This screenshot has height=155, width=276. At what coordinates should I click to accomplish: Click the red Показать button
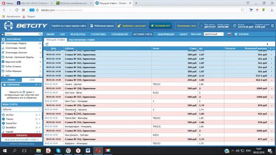pos(22,135)
